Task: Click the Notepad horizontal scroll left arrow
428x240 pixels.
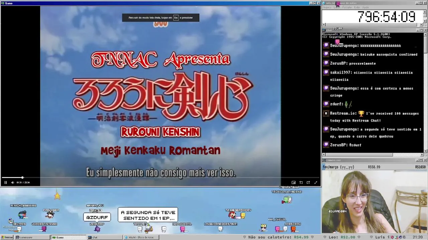Action: (324, 25)
